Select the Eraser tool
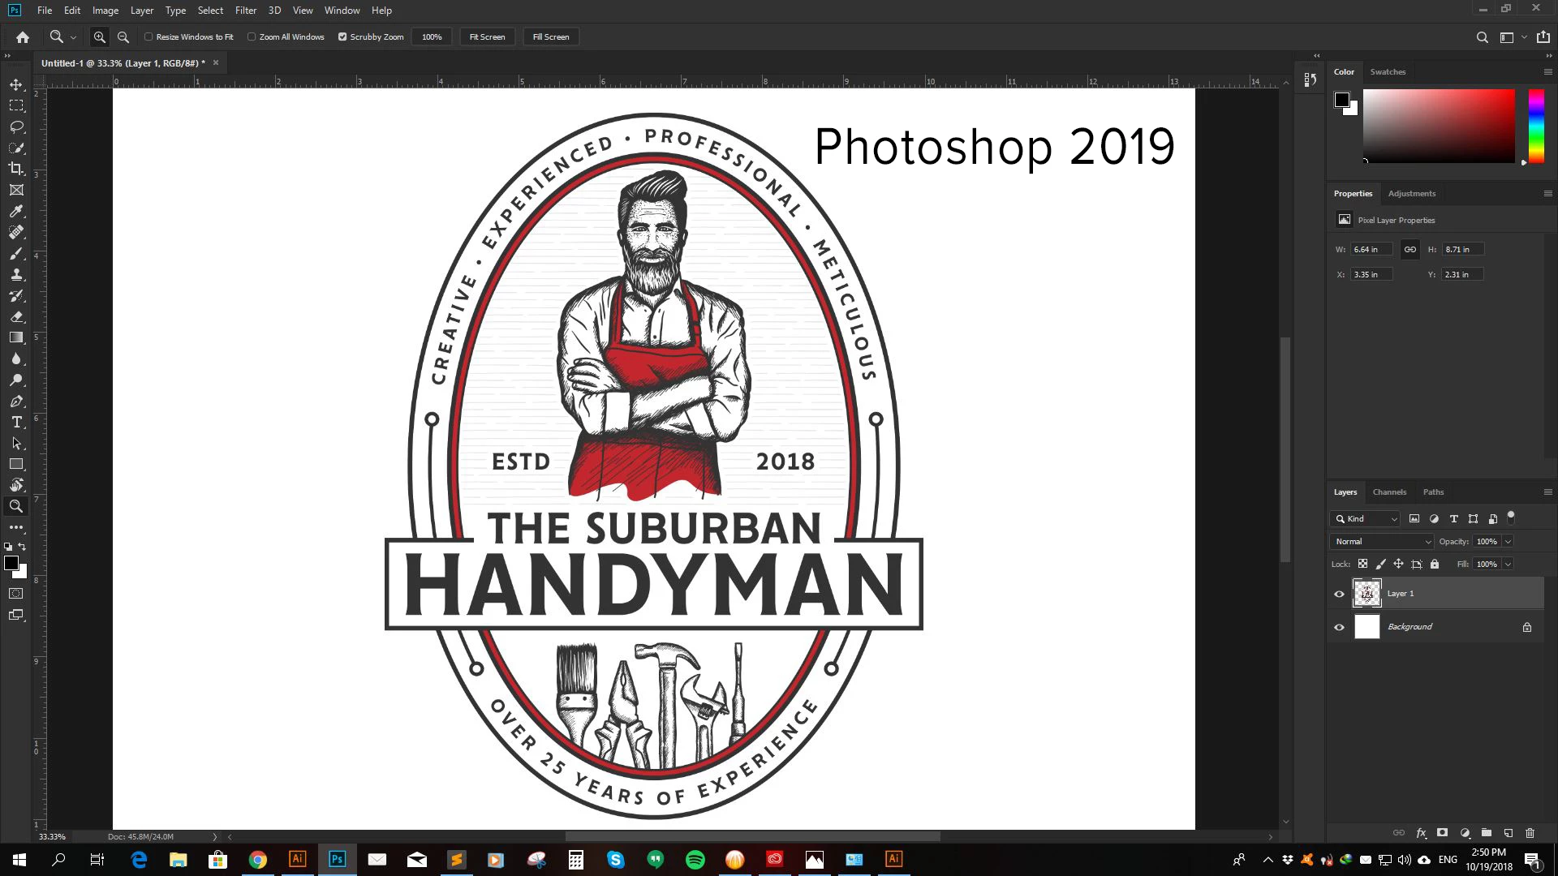 pyautogui.click(x=16, y=316)
